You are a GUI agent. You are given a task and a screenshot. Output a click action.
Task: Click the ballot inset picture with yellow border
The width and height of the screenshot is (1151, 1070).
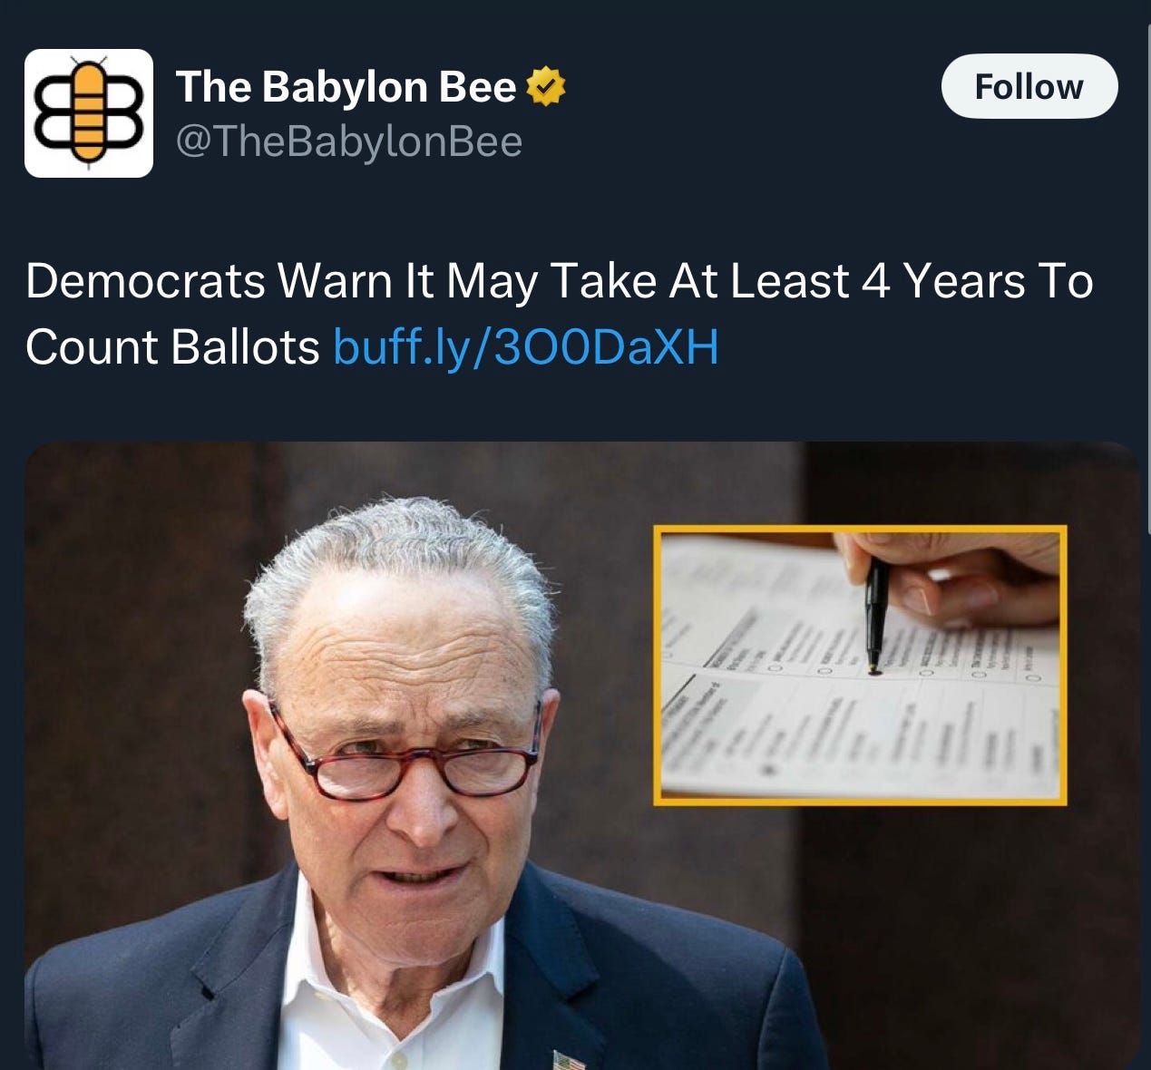(x=860, y=666)
